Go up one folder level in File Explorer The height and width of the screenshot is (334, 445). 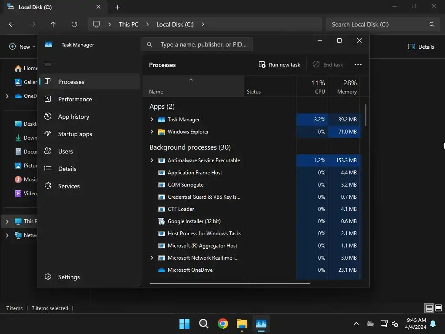click(x=53, y=24)
